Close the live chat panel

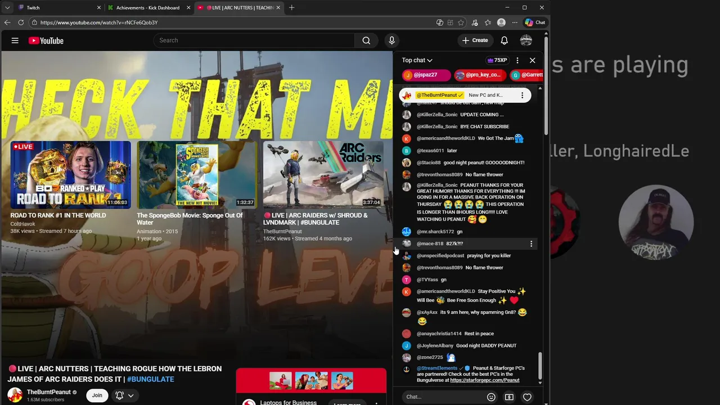click(x=532, y=60)
